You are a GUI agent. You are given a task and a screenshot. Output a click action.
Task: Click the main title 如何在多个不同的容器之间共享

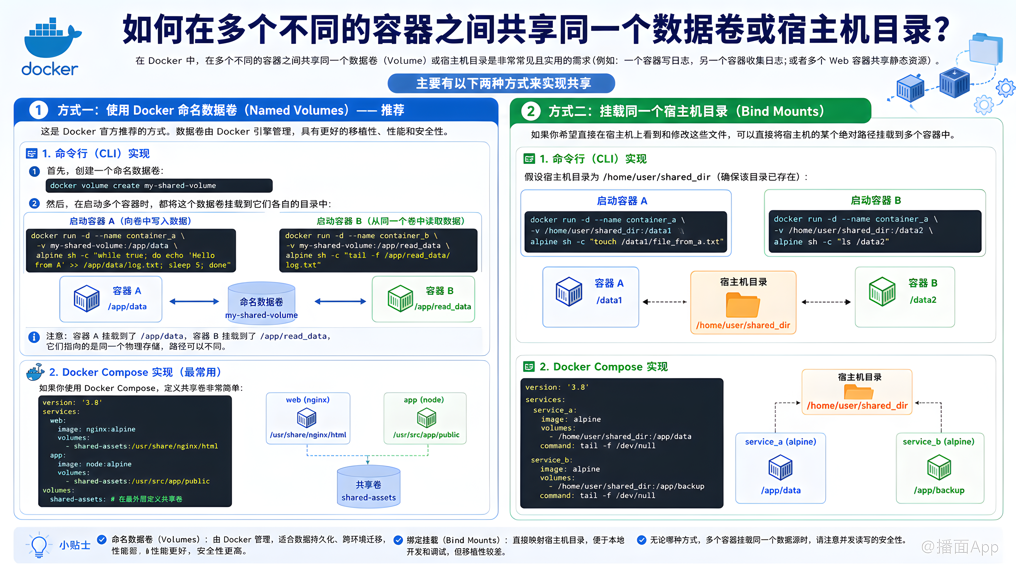click(x=536, y=29)
